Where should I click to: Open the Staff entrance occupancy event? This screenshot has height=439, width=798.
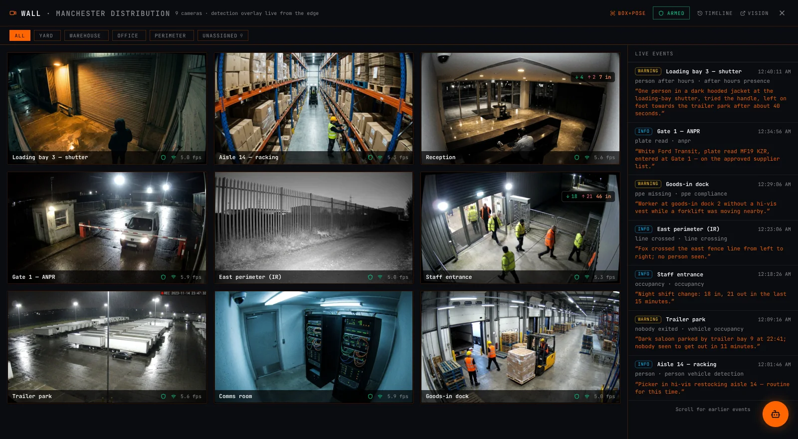coord(712,288)
